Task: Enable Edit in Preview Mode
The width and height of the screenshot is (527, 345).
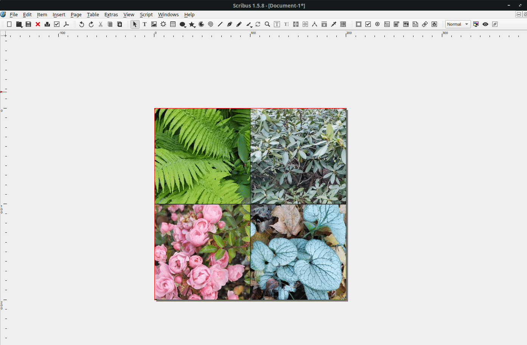Action: pyautogui.click(x=494, y=24)
